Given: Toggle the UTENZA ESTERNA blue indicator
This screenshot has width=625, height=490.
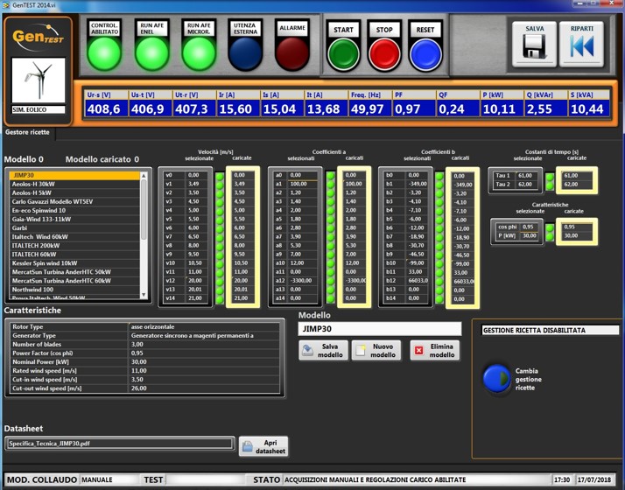Looking at the screenshot, I should 245,54.
